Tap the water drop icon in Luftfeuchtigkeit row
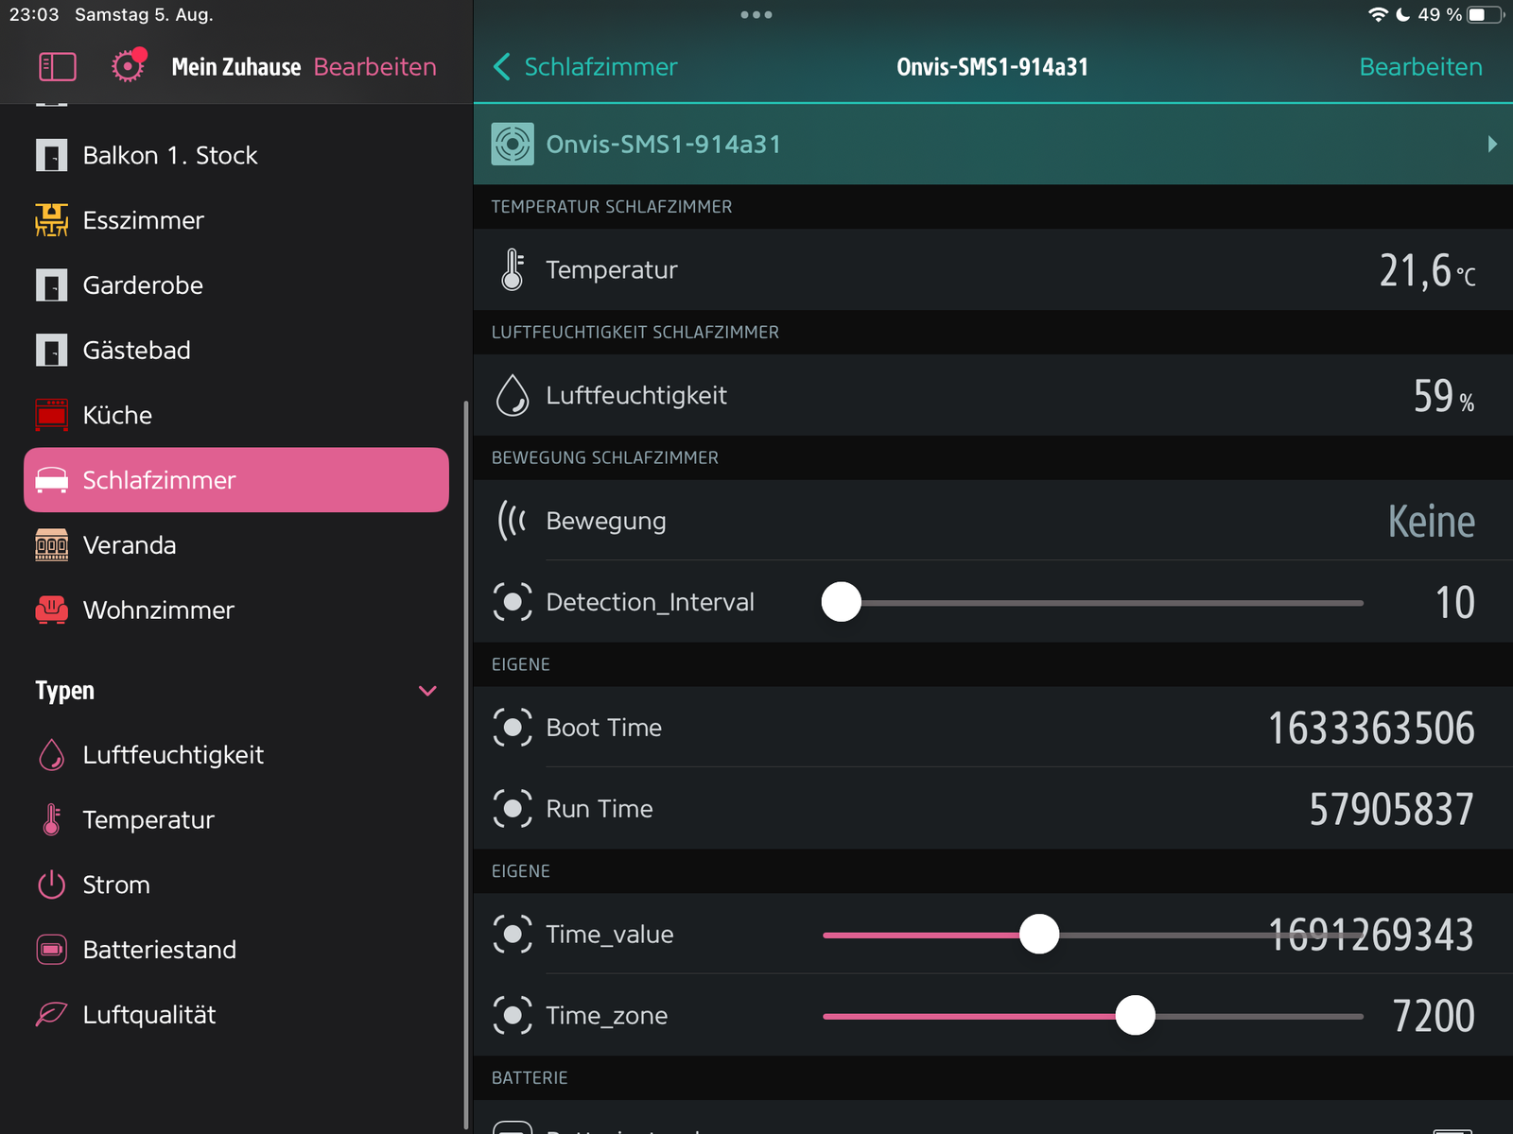The image size is (1513, 1134). pyautogui.click(x=513, y=395)
